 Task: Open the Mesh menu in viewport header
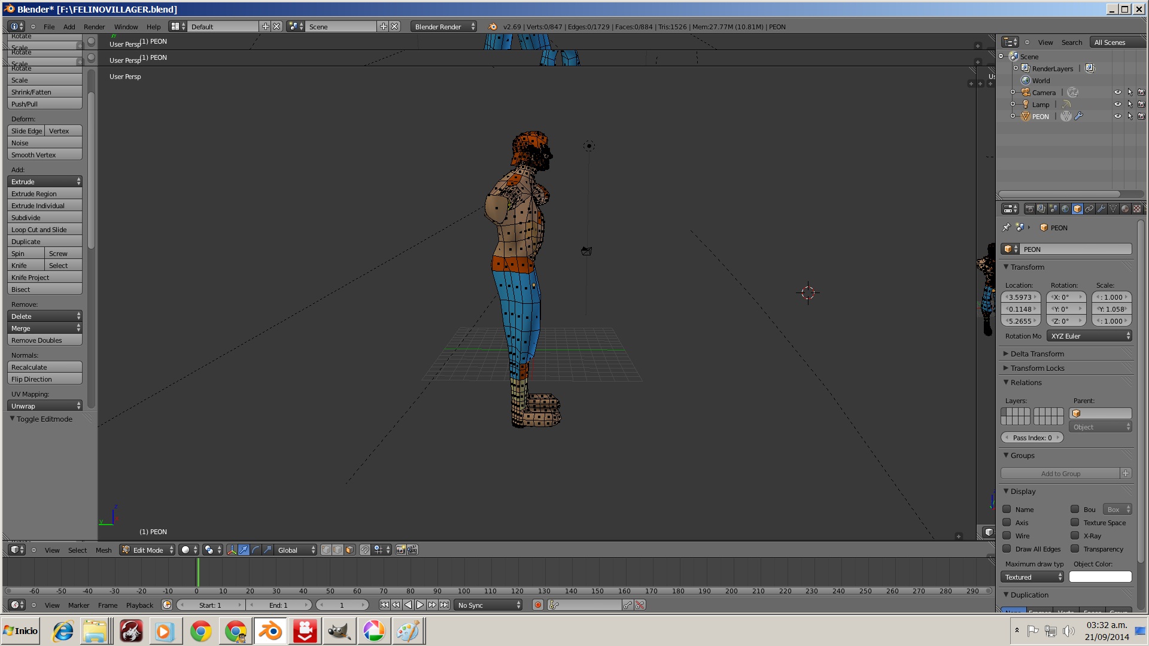[104, 550]
